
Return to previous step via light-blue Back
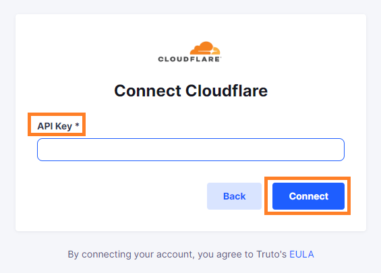tap(234, 196)
